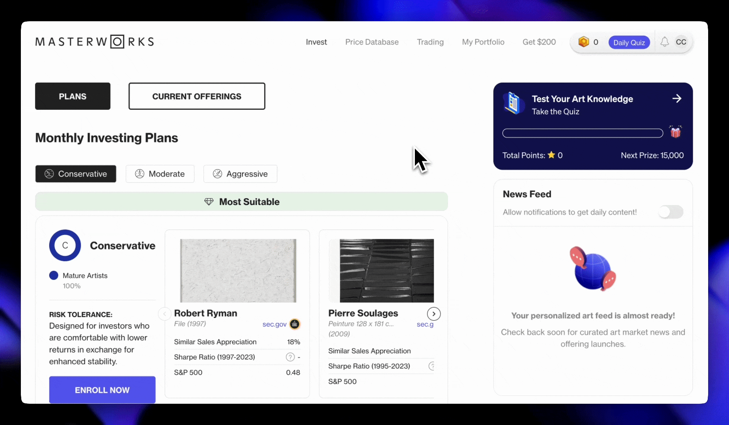Open Ryman Sharpe Ratio help icon
The height and width of the screenshot is (425, 729).
[x=290, y=357]
